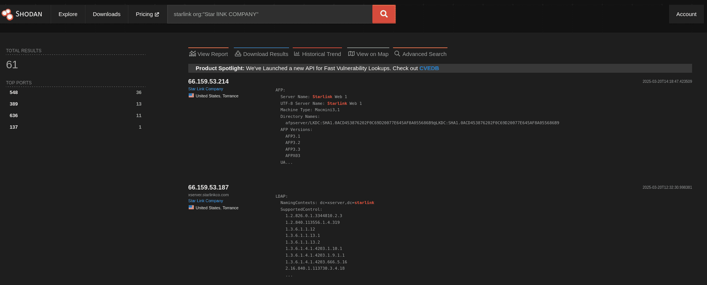Open host 66.159.53.187 details
This screenshot has width=707, height=285.
click(x=208, y=187)
